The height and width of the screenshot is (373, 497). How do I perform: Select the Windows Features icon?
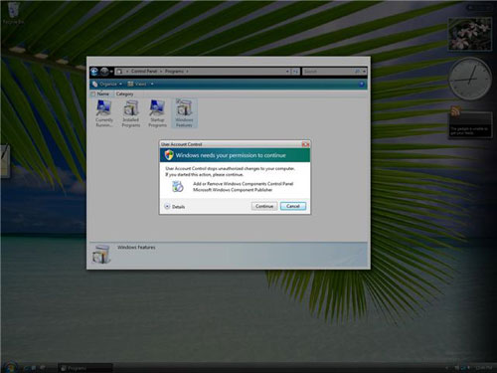coord(184,113)
